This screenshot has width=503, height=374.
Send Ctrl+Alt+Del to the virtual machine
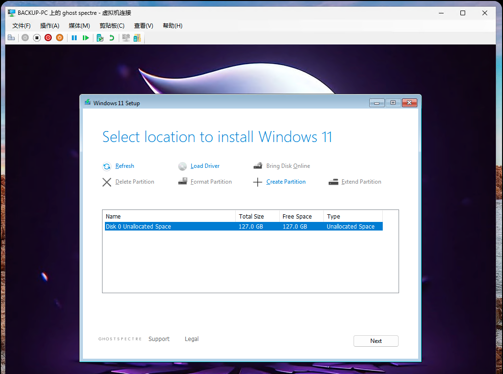11,37
